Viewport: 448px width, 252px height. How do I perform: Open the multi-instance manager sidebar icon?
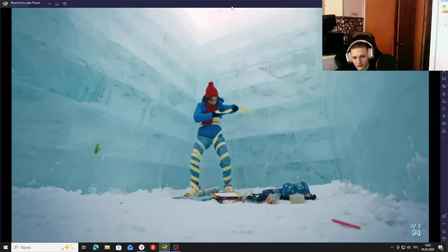[x=444, y=101]
